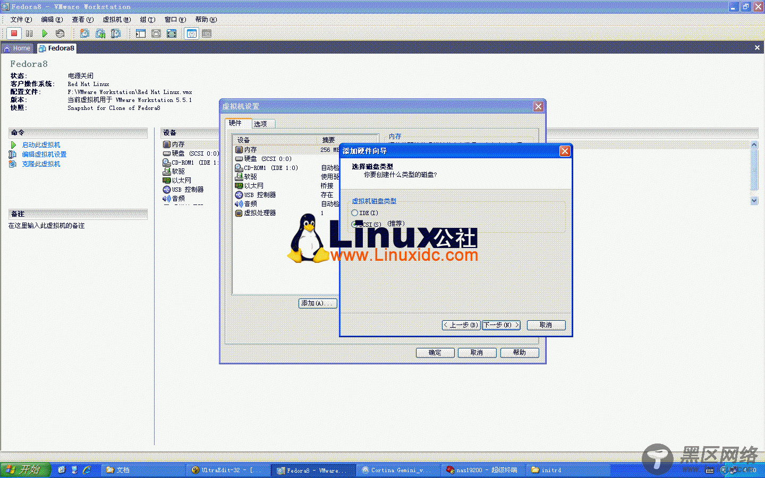Image resolution: width=765 pixels, height=478 pixels.
Task: Select 硬盘 (SCSI 0:0) row in settings dialog
Action: (287, 159)
